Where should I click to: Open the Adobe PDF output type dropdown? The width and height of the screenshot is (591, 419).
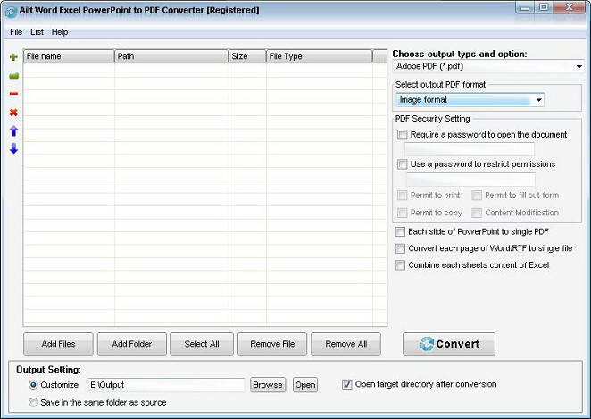488,67
